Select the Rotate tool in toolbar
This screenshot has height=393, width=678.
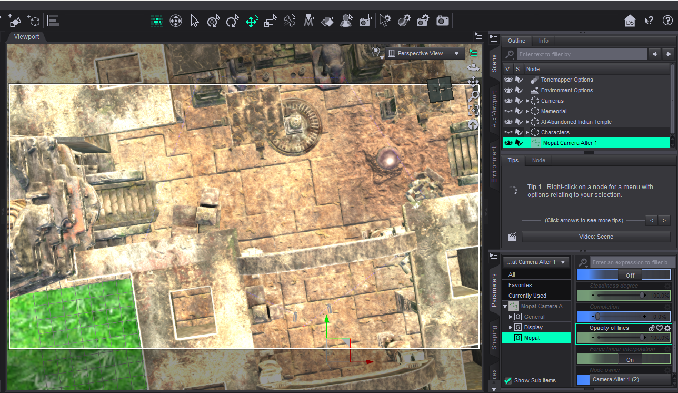click(x=232, y=21)
